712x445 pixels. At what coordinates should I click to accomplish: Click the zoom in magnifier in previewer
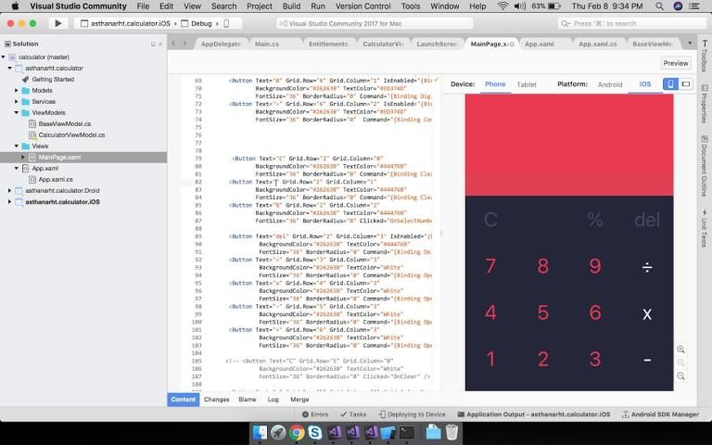681,350
